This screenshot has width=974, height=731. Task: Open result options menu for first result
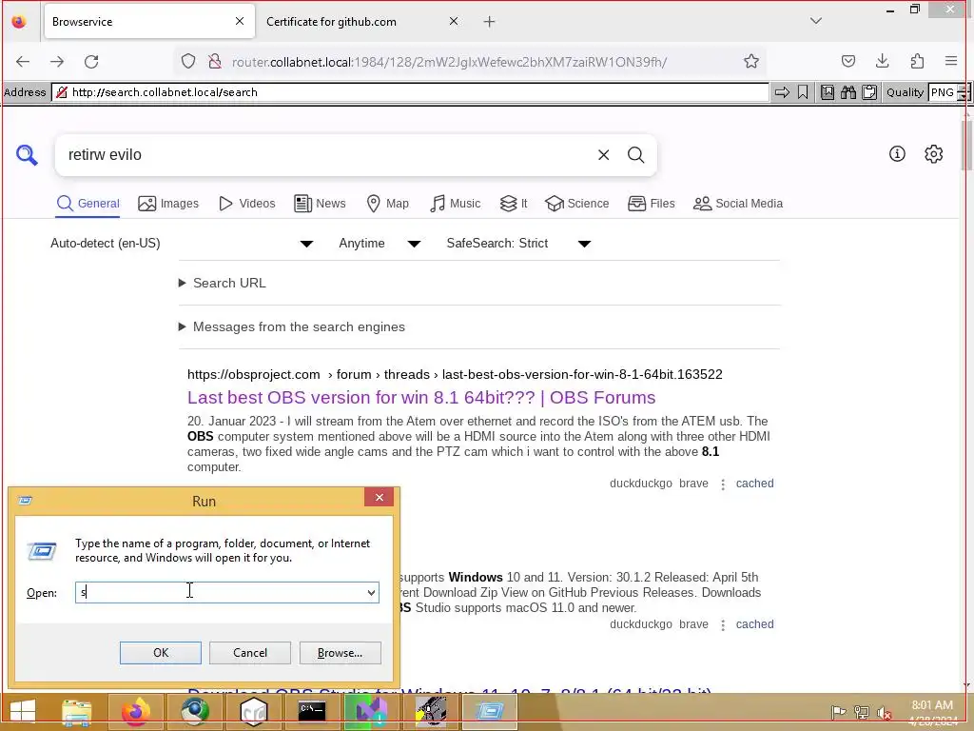point(723,484)
